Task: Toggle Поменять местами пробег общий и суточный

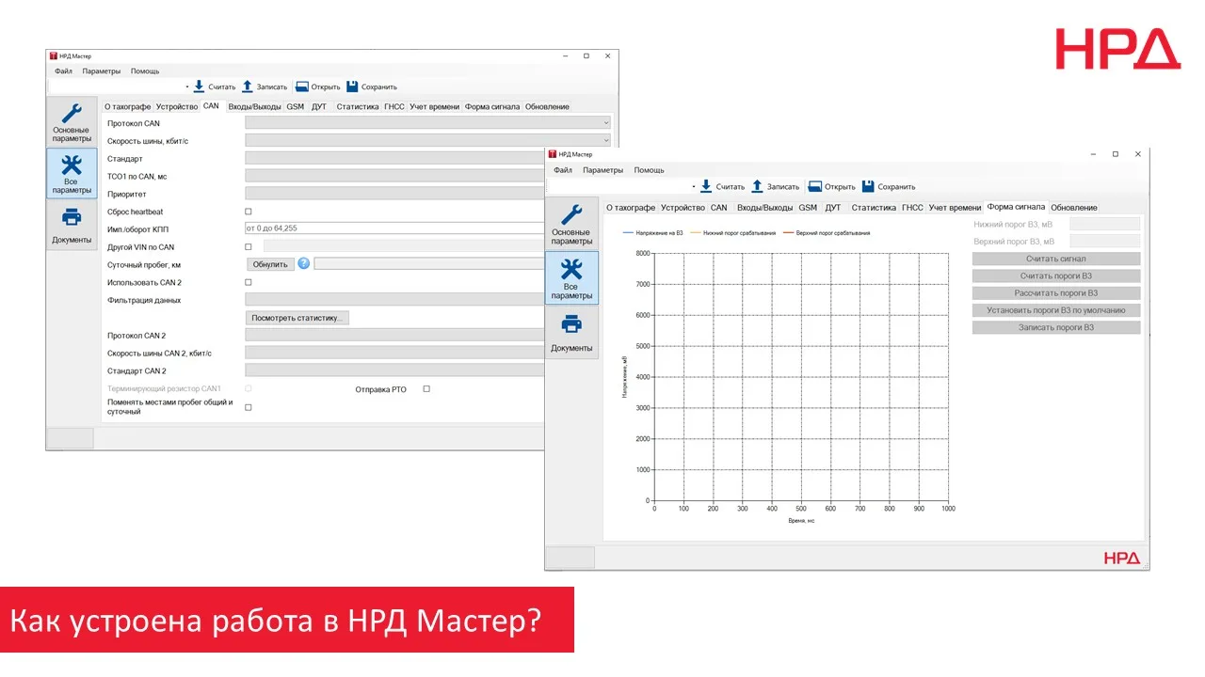Action: tap(249, 407)
